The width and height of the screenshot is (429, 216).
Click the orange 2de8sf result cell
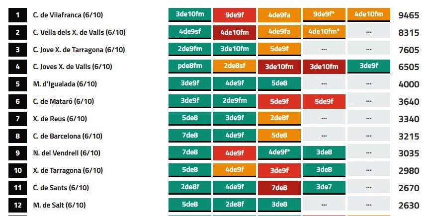point(234,67)
